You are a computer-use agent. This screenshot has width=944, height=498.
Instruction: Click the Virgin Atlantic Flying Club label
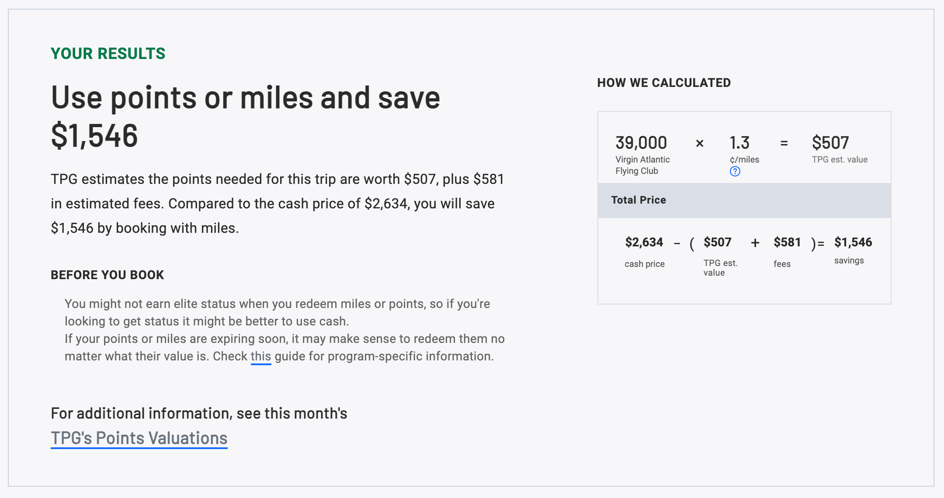642,165
